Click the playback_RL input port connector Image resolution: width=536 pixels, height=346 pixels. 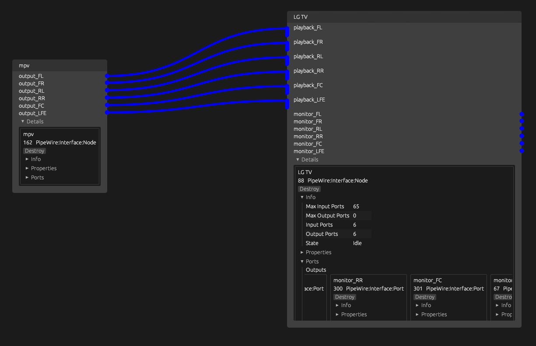(x=287, y=60)
